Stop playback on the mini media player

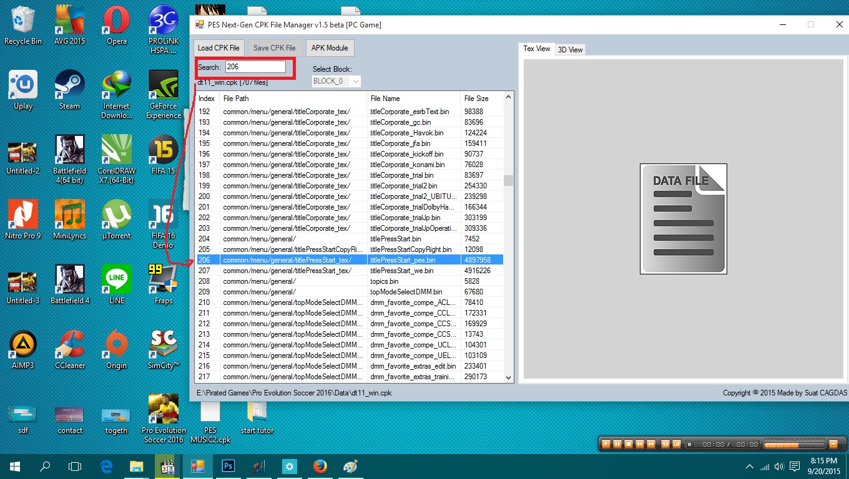628,444
